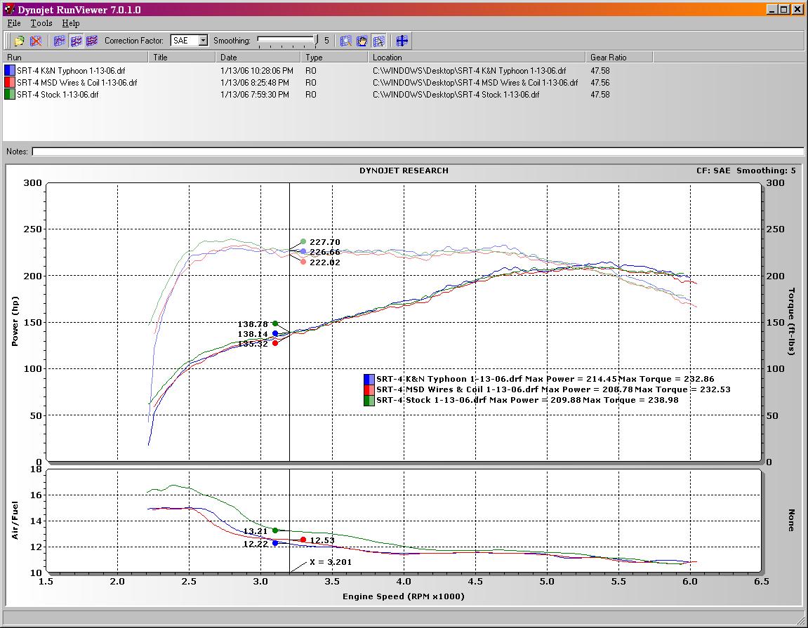Click the Type column header

(x=334, y=57)
